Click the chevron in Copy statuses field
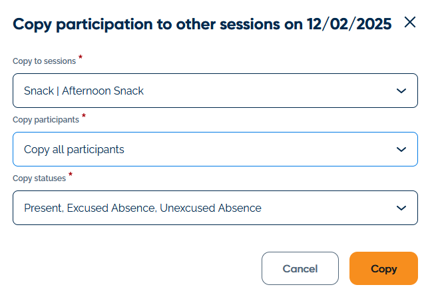 click(x=401, y=208)
